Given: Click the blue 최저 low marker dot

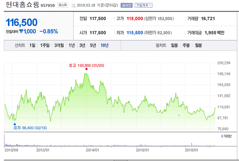Looking at the screenshot, I should [15, 124].
